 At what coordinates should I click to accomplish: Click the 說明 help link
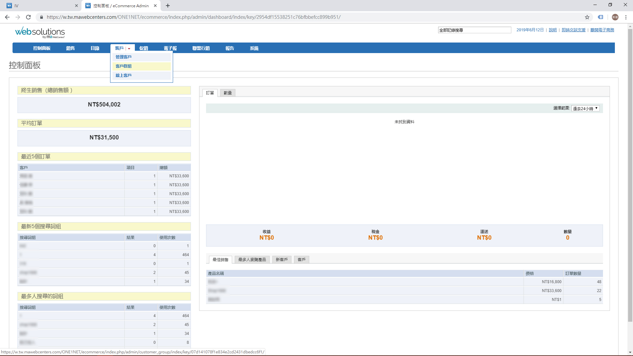tap(553, 30)
